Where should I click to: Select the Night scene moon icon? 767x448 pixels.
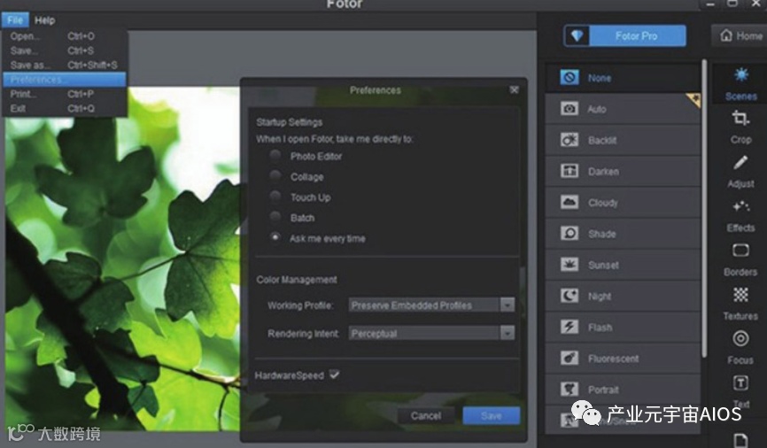coord(569,296)
